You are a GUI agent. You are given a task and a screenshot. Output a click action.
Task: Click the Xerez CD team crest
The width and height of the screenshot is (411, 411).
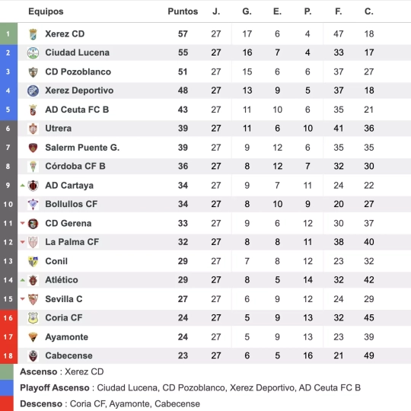[33, 34]
